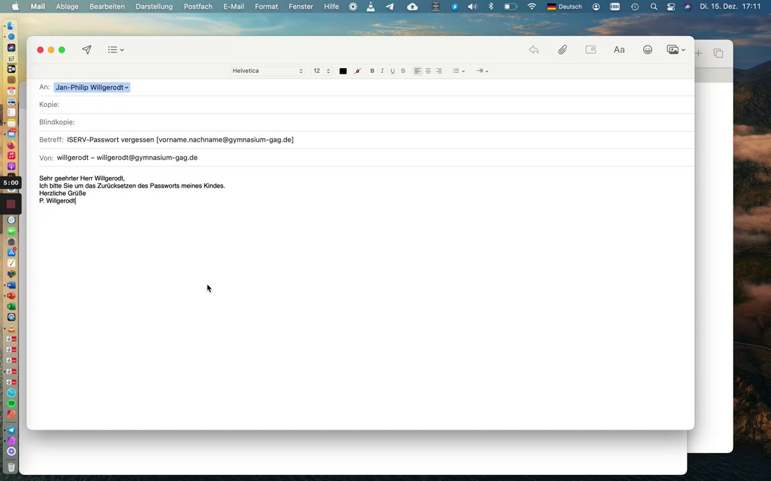Toggle the format bar with the Aa icon
Screen dimensions: 771x481
pos(619,49)
